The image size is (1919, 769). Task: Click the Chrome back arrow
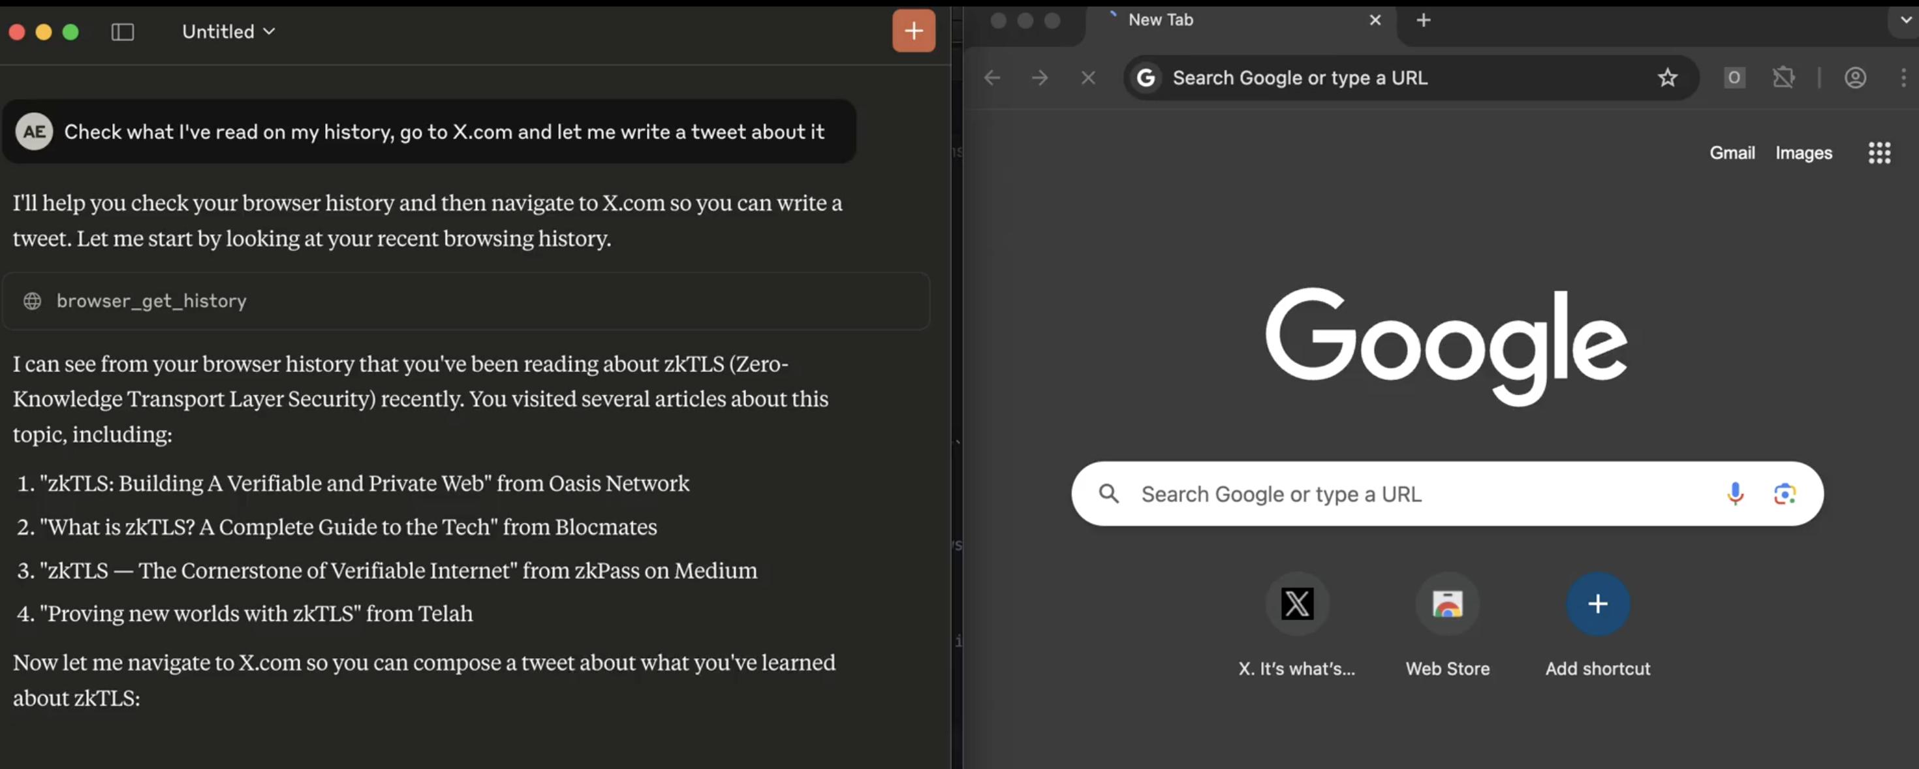pos(991,78)
